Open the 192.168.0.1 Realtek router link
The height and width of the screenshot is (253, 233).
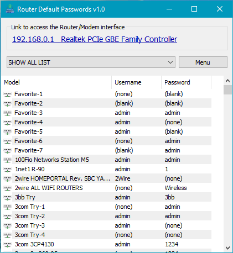(95, 39)
